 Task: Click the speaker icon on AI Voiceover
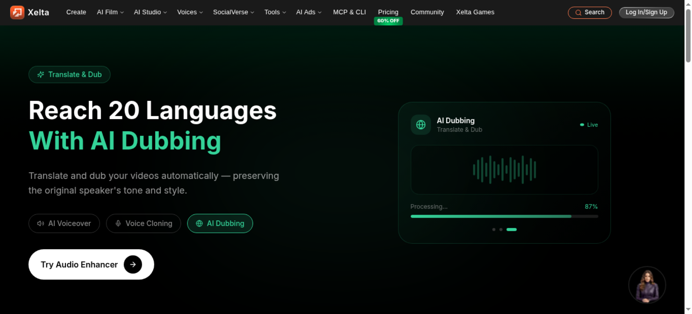pyautogui.click(x=41, y=223)
